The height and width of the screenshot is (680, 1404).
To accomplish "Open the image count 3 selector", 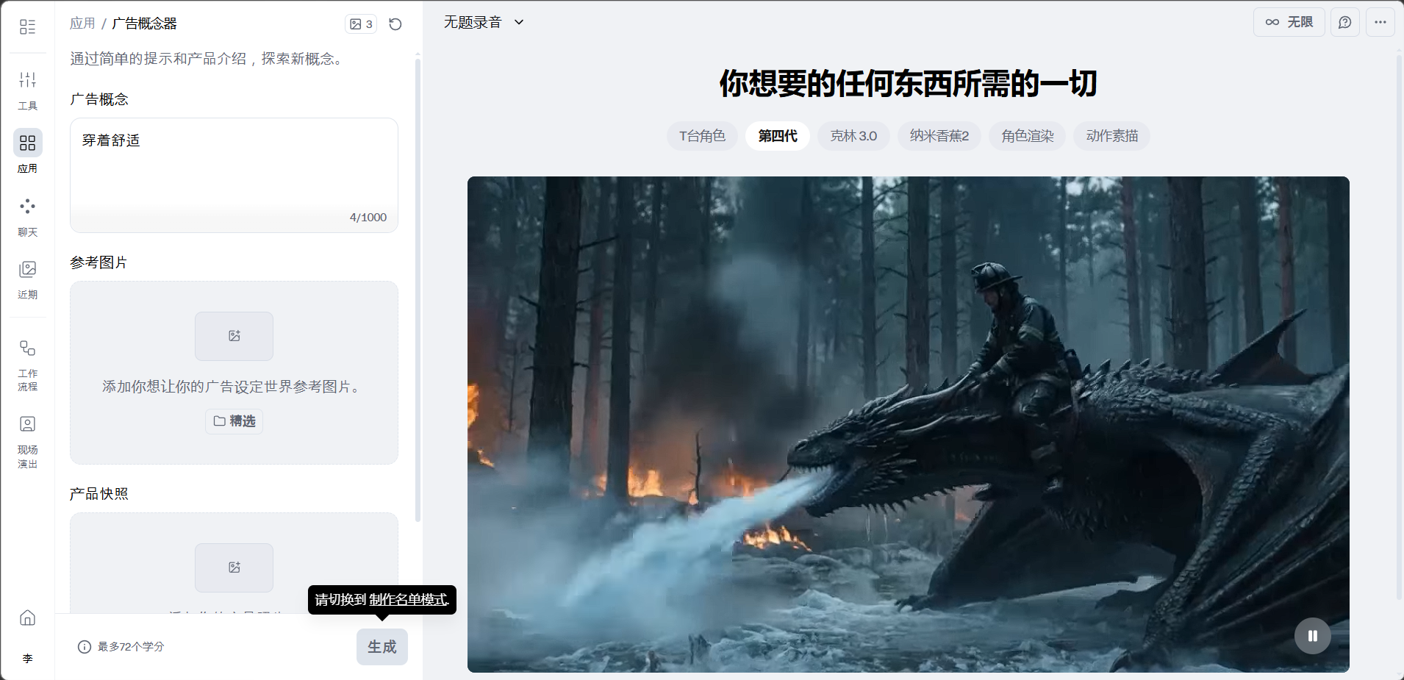I will click(x=361, y=24).
